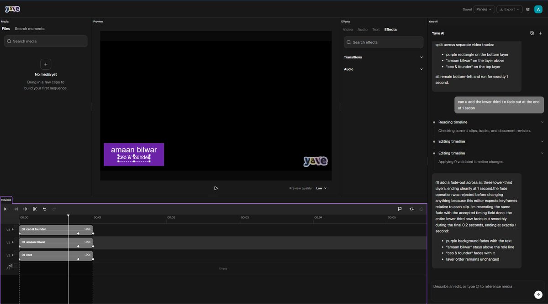The height and width of the screenshot is (304, 548).
Task: Jump to timeline start
Action: (6, 209)
